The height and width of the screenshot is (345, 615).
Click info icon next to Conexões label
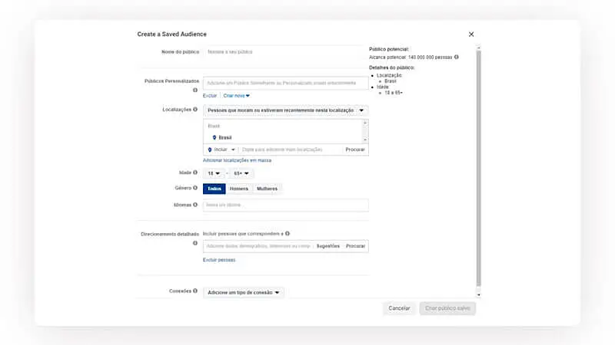[195, 291]
